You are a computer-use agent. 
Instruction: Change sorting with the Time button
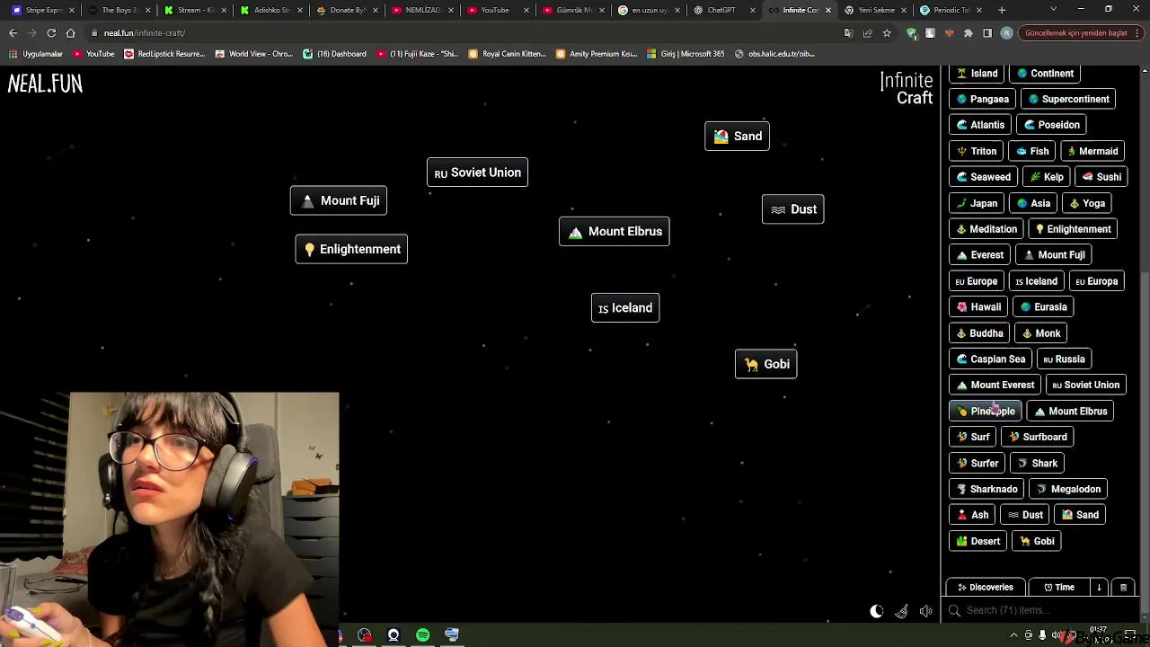pyautogui.click(x=1059, y=587)
